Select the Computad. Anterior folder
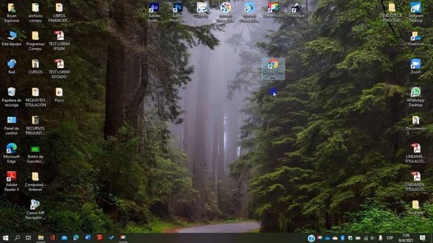This screenshot has height=243, width=433. [x=35, y=182]
